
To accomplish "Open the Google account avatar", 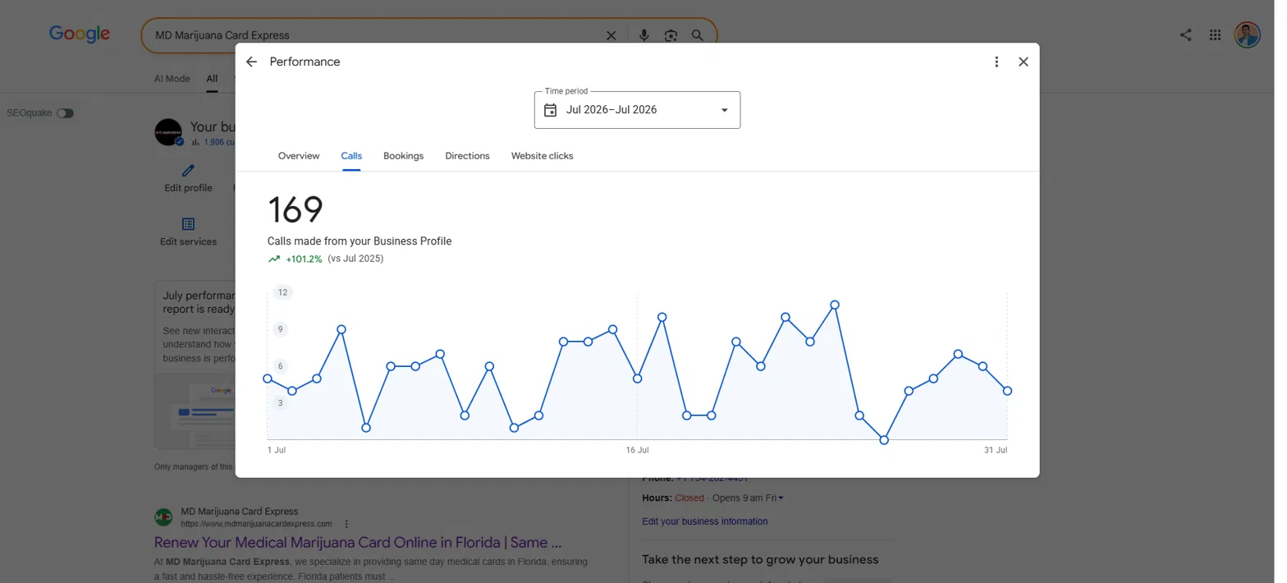I will pyautogui.click(x=1247, y=34).
